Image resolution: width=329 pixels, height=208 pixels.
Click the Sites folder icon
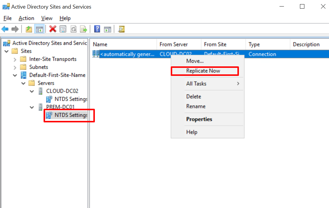15,51
